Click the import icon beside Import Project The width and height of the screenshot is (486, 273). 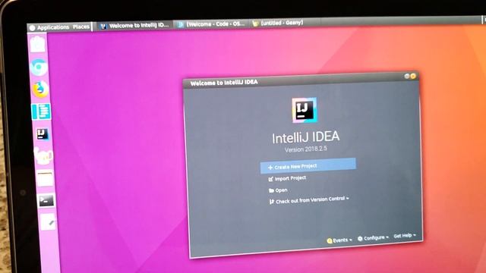[x=270, y=179]
